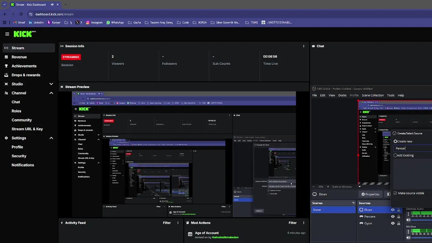Image resolution: width=432 pixels, height=243 pixels.
Task: Collapse the Settings section chevron
Action: click(51, 138)
